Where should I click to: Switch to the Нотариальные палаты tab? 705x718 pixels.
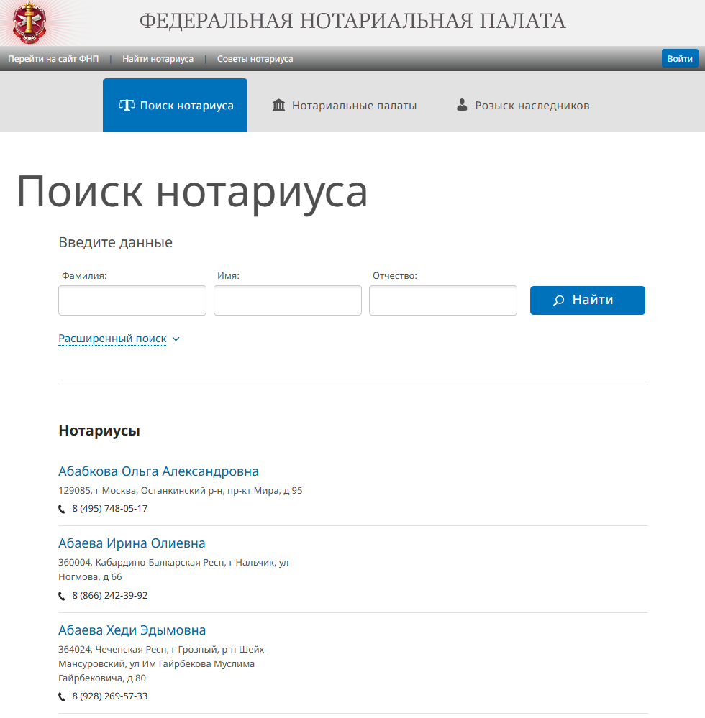345,106
